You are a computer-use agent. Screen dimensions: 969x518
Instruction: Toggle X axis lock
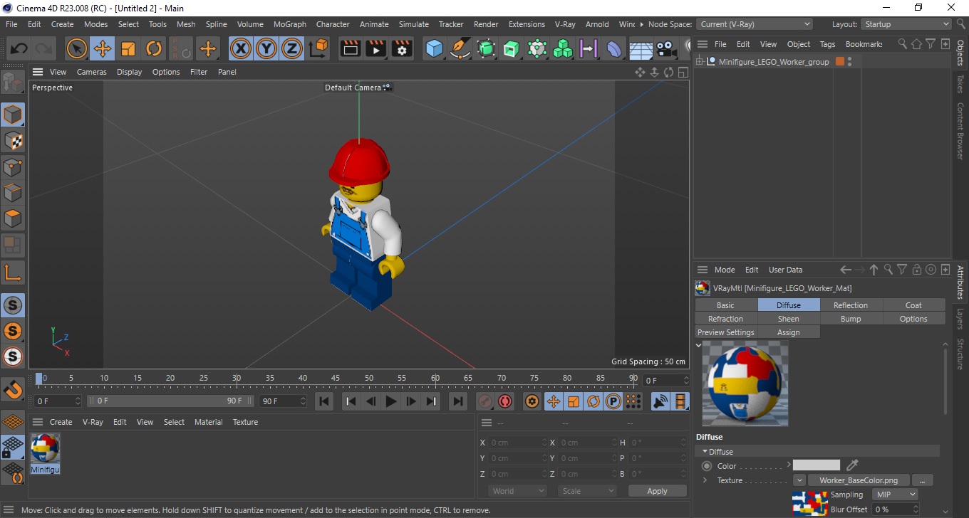(241, 48)
